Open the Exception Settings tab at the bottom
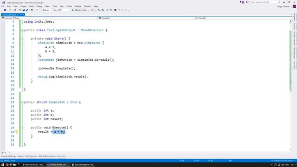Viewport: 297px width, 167px height. coord(8,156)
